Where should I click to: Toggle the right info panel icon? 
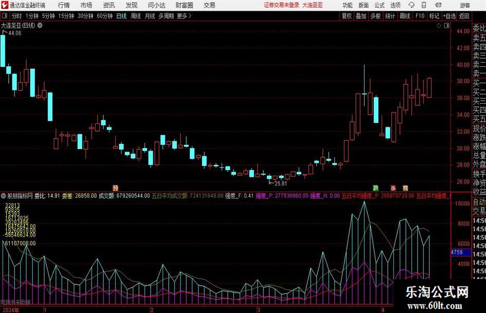pyautogui.click(x=446, y=26)
